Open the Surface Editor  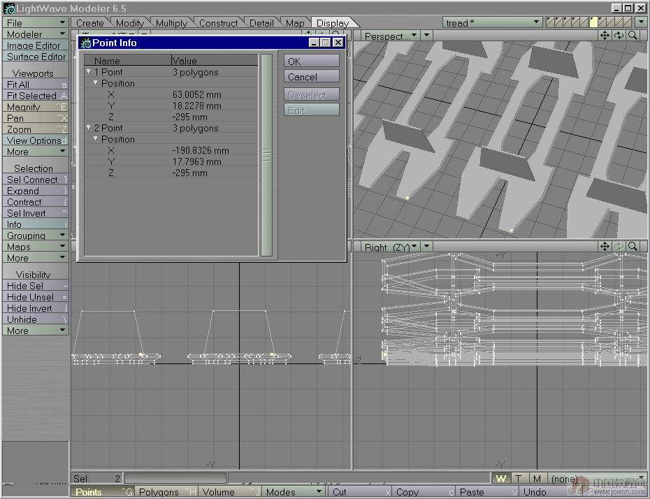36,57
